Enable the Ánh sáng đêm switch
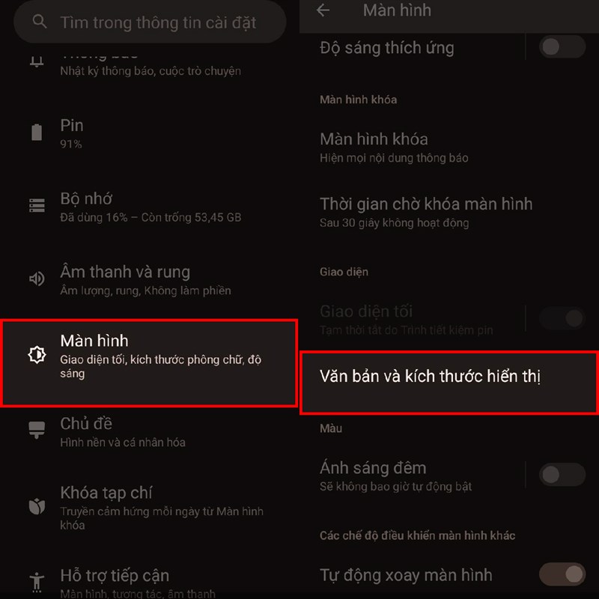The image size is (599, 599). click(x=562, y=475)
